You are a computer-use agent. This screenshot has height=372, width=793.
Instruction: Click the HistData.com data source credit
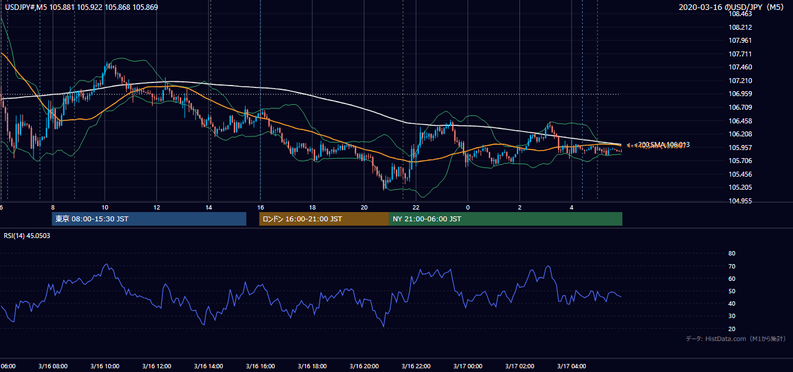(735, 339)
